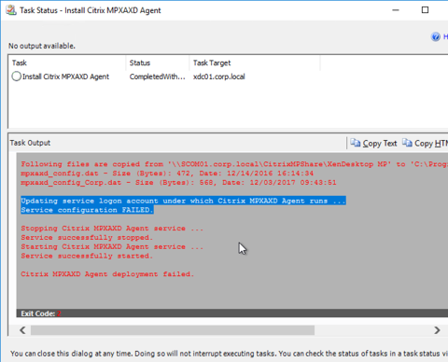The width and height of the screenshot is (448, 362).
Task: Click the Copy Text icon
Action: (355, 143)
